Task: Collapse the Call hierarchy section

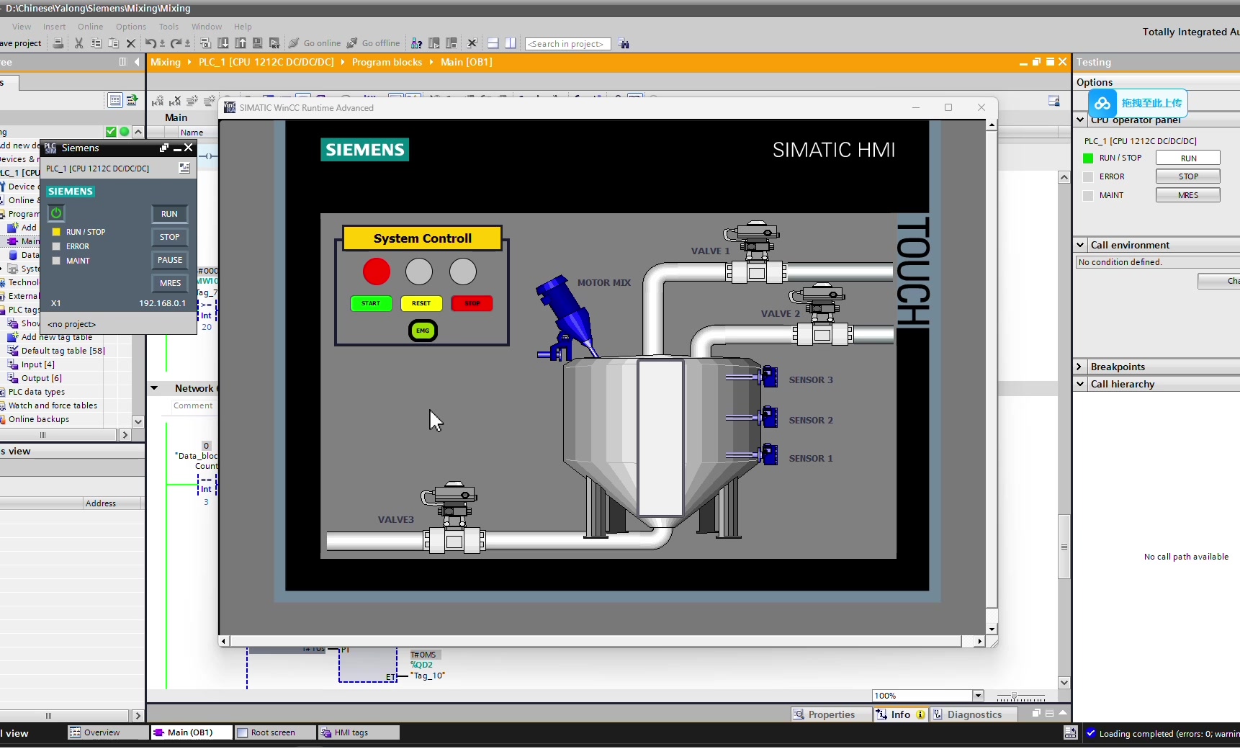Action: click(1080, 384)
